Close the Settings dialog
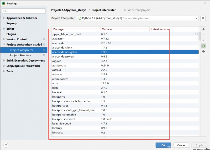The image size is (210, 150). point(205,3)
